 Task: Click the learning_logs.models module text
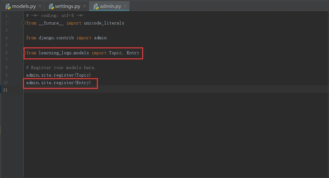pos(64,53)
